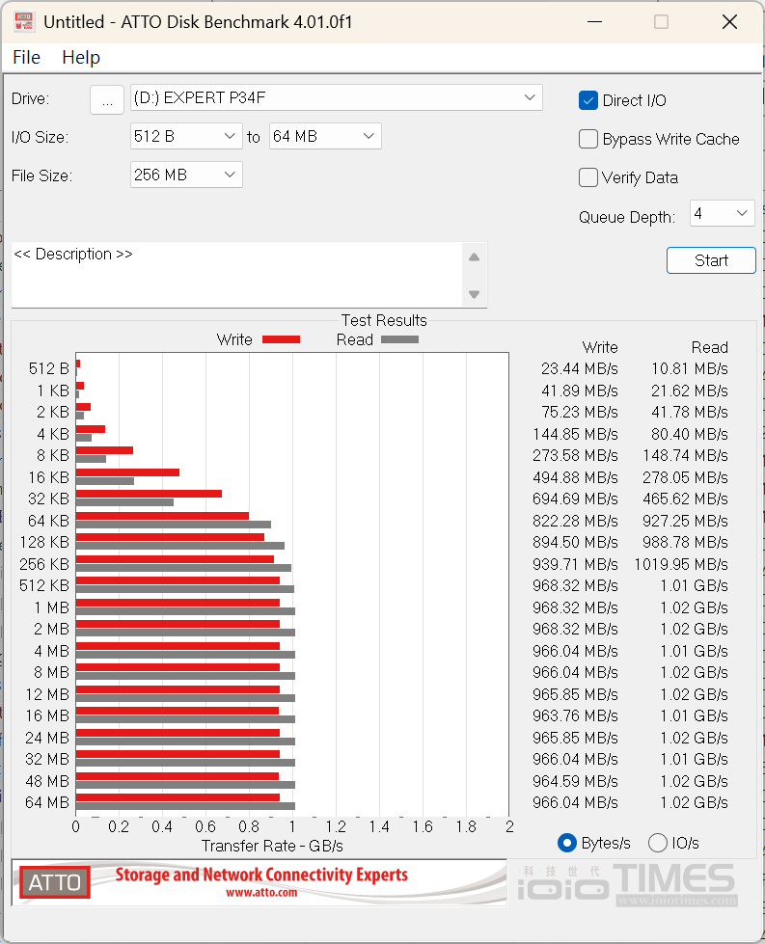
Task: Disable the Direct I/O checkbox
Action: click(x=588, y=100)
